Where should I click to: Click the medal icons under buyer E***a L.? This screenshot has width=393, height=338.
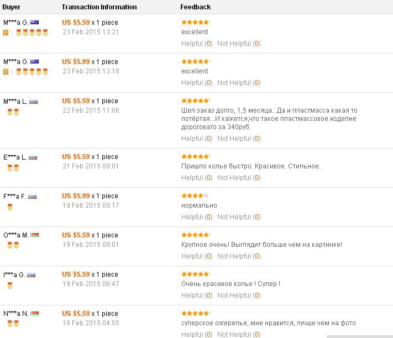point(13,168)
